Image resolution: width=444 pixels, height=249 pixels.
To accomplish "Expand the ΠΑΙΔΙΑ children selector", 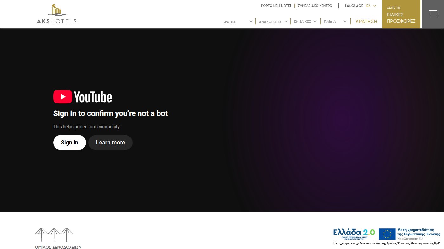I will point(336,21).
